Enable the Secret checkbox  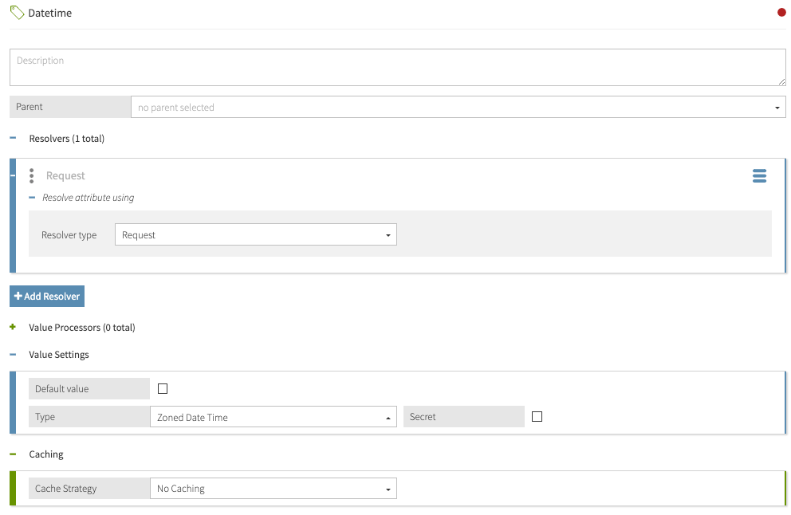537,416
